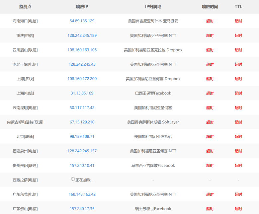Open IP link 108.160.163.106

point(82,50)
